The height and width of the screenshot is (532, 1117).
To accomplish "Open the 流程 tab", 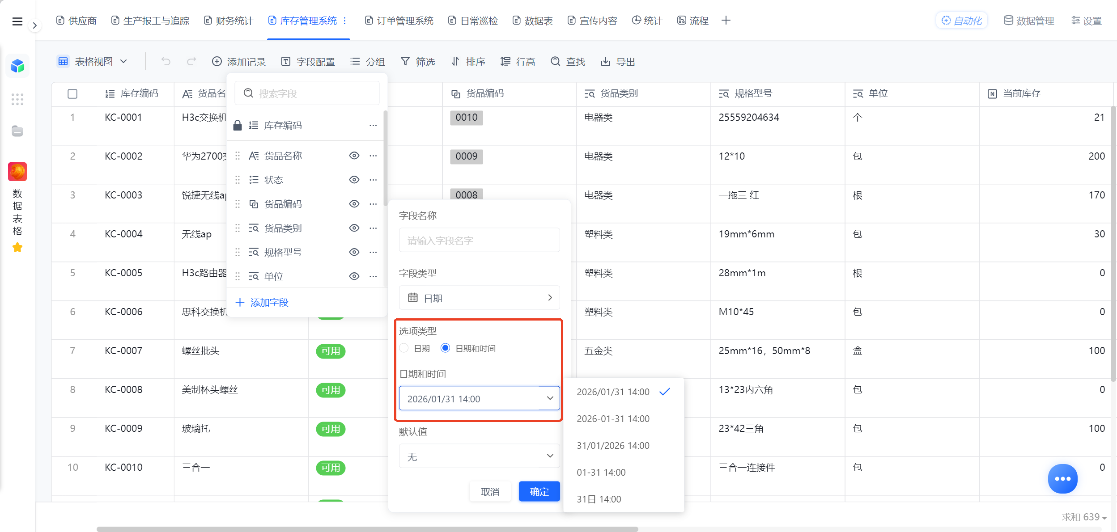I will tap(693, 21).
